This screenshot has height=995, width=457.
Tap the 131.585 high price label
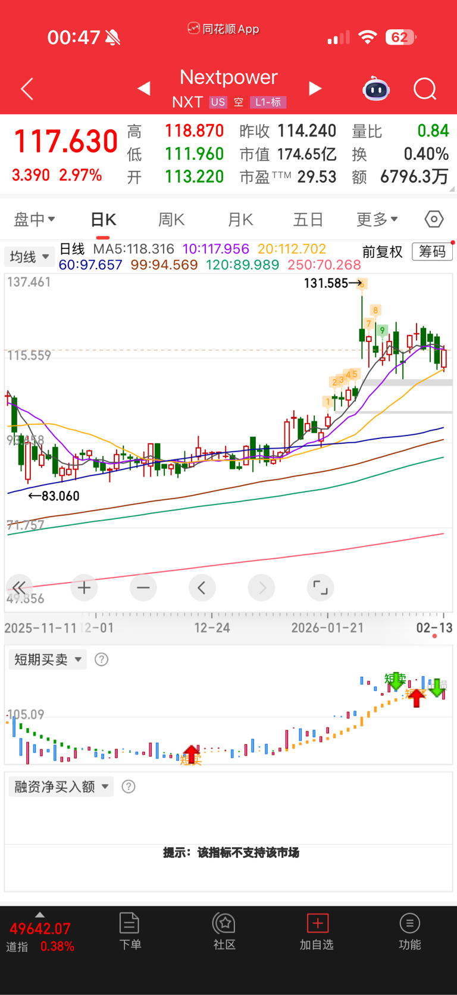pyautogui.click(x=325, y=283)
